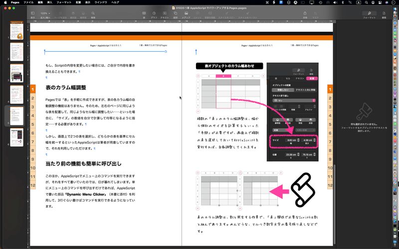The height and width of the screenshot is (249, 399).
Task: Select page 4 thumbnail in sidebar
Action: [x=16, y=95]
